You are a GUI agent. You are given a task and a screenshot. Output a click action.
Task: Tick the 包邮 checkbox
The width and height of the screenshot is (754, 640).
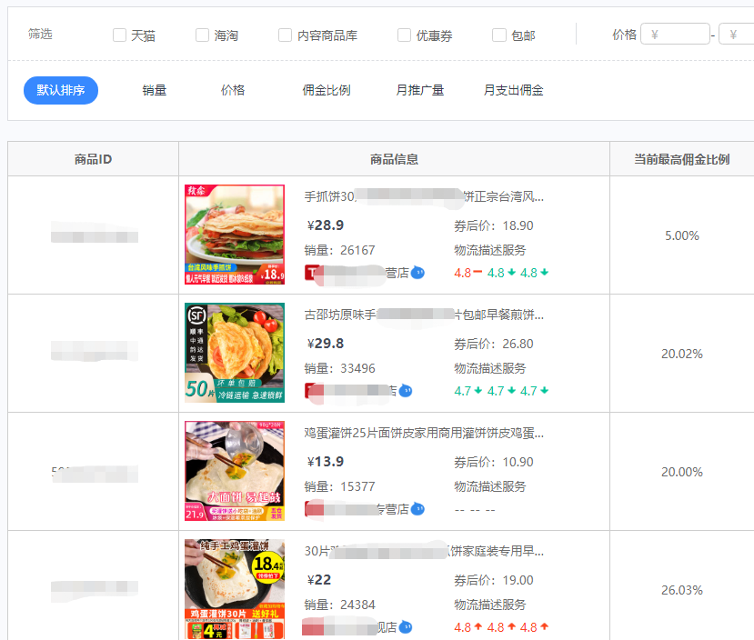(499, 35)
